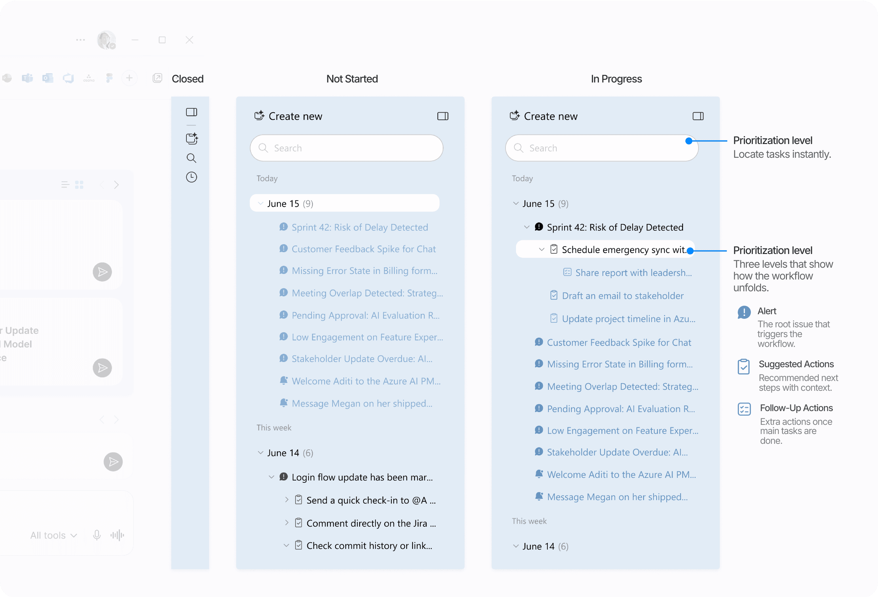Screen dimensions: 878x597
Task: Expand the Send a quick check-in task
Action: (x=287, y=500)
